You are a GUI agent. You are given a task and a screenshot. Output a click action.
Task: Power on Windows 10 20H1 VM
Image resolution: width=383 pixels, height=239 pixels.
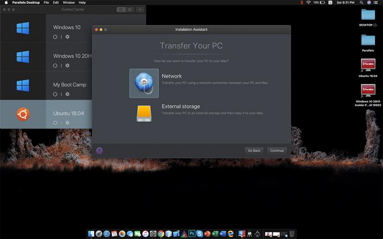click(55, 65)
